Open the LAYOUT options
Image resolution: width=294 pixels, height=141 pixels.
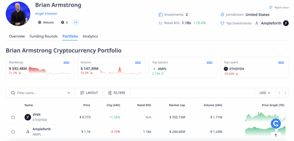[x=89, y=93]
